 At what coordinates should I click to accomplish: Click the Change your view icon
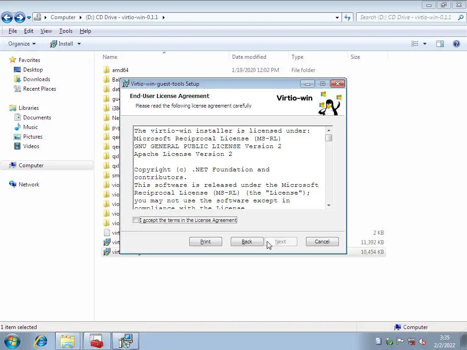click(415, 44)
